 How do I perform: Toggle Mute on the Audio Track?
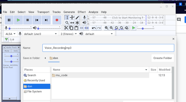point(7,51)
